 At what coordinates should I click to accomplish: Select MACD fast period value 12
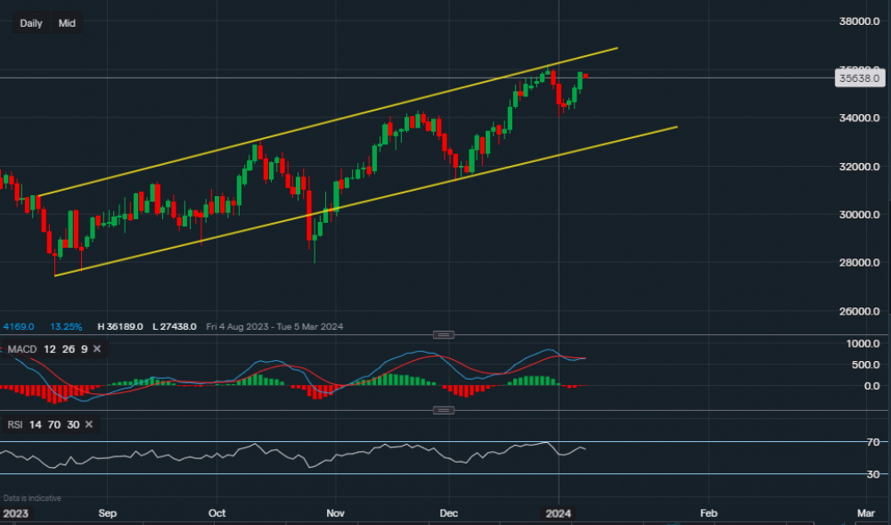click(x=50, y=349)
